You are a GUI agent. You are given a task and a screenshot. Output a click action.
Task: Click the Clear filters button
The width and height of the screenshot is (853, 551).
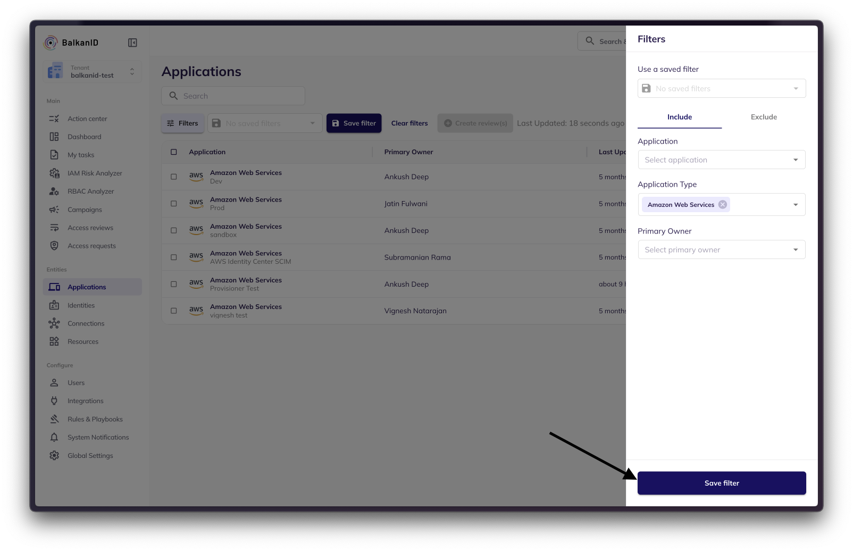point(409,123)
